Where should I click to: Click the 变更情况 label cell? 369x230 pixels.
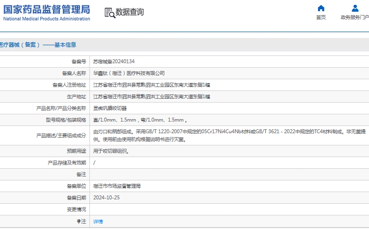click(76, 210)
